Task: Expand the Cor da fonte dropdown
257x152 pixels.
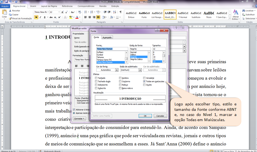Action: [x=117, y=70]
